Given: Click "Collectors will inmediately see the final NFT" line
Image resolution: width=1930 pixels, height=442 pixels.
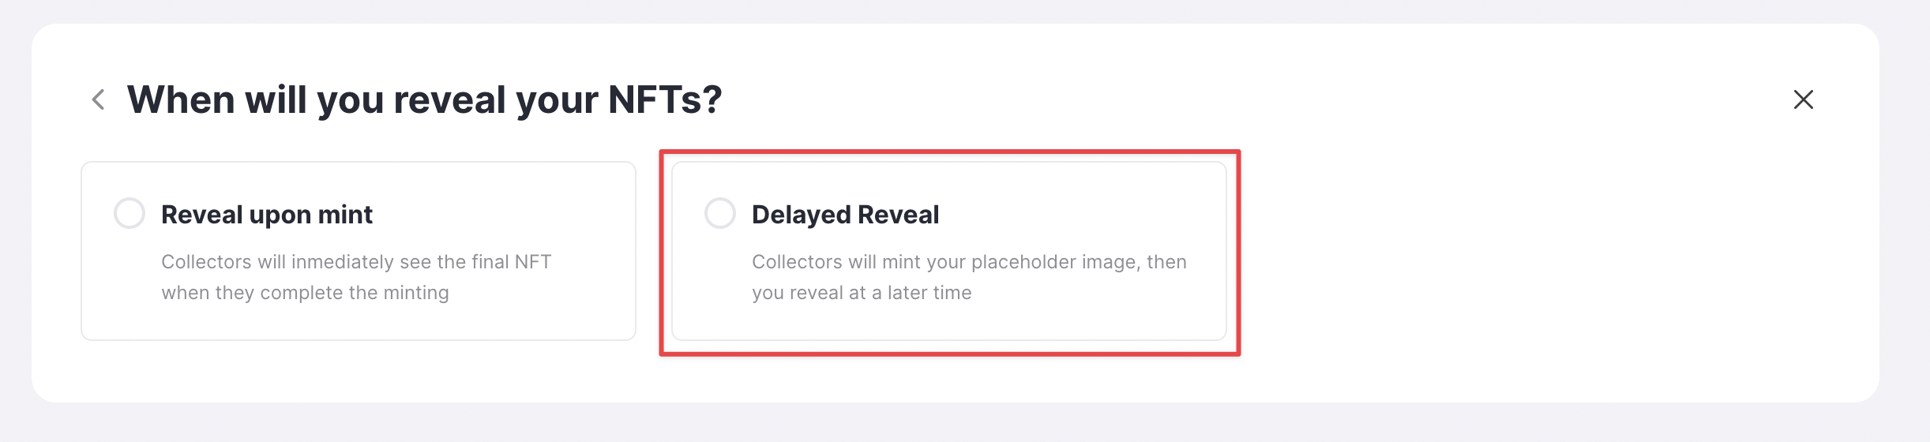Looking at the screenshot, I should (356, 262).
